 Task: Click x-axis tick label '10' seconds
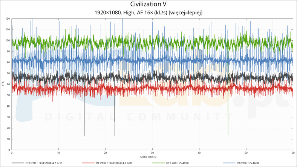58,153
